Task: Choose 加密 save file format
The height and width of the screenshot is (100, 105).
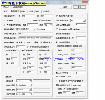Action: pos(25,42)
